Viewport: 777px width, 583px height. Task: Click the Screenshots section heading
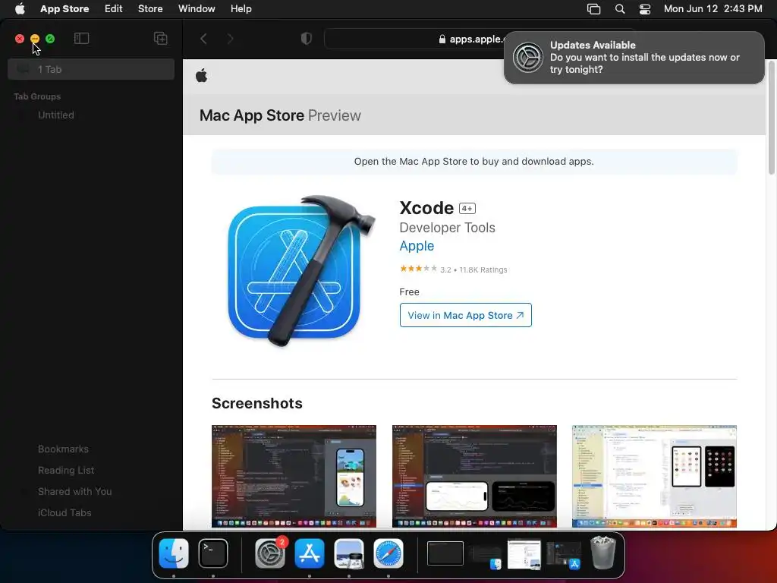[x=256, y=404]
